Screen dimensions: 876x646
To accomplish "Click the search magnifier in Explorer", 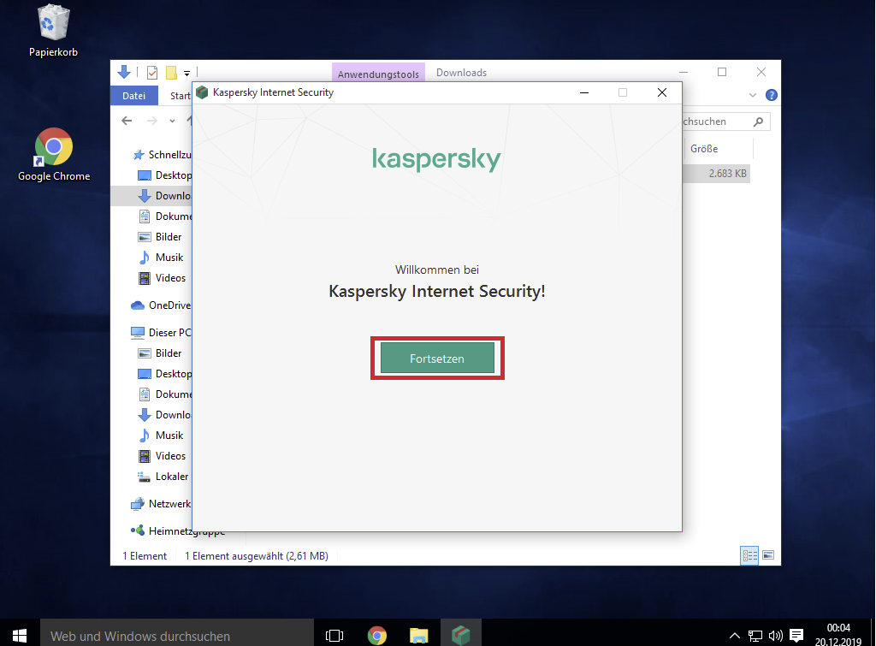I will click(758, 121).
